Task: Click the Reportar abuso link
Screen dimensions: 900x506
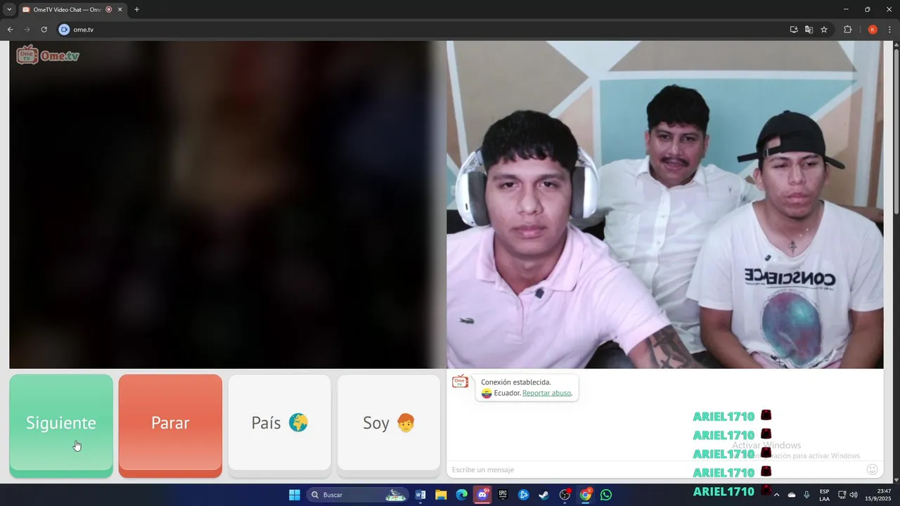Action: [547, 393]
